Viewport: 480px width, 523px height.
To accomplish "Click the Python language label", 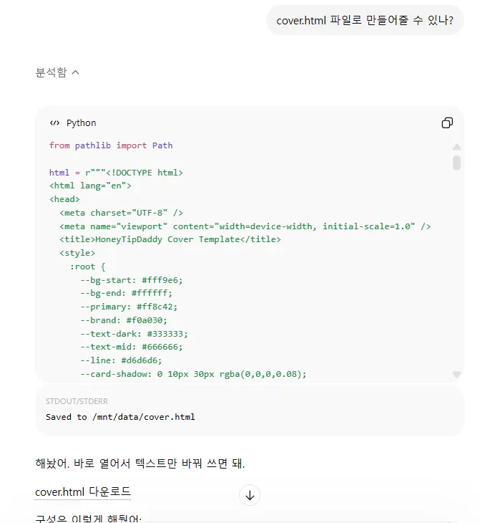I will pyautogui.click(x=82, y=123).
